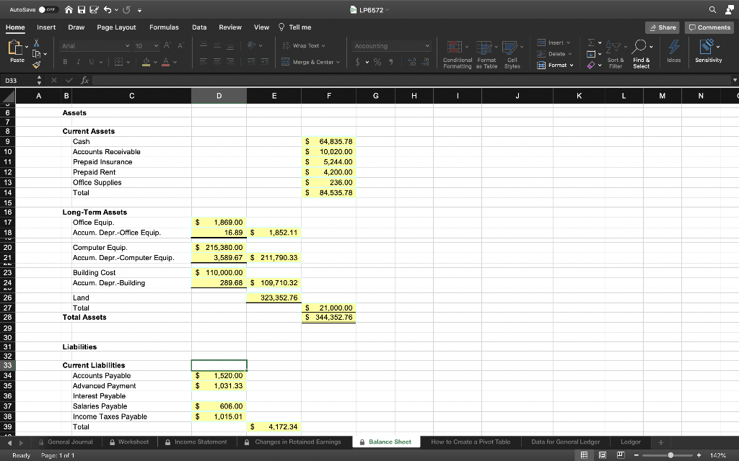Toggle italic formatting
Screen dimensions: 739x461
click(78, 62)
